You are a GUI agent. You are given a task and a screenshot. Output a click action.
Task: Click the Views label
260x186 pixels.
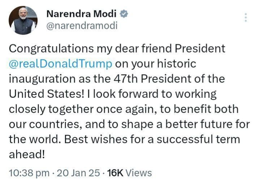139,173
